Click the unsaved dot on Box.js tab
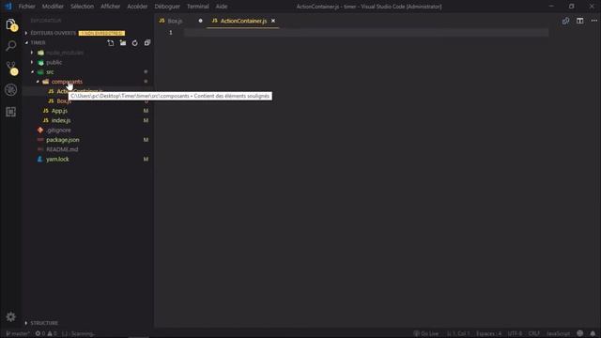The width and height of the screenshot is (601, 338). click(200, 21)
